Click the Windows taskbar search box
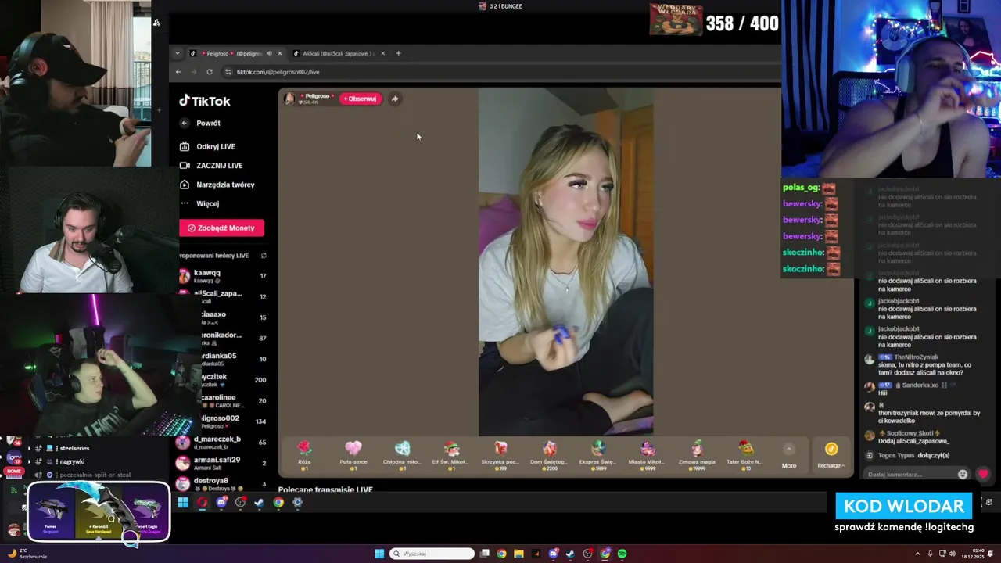This screenshot has height=563, width=1001. (432, 554)
